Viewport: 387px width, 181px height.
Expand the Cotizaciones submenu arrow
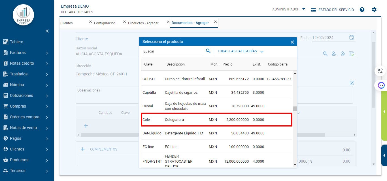coord(47,96)
